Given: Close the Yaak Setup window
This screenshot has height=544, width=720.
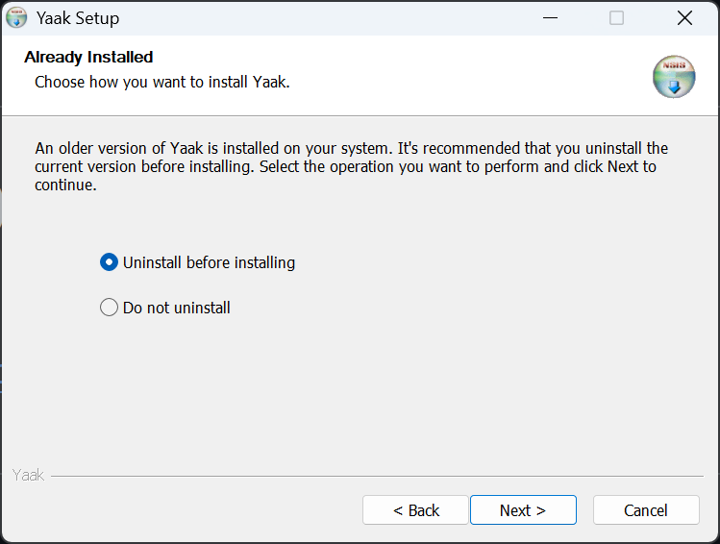Looking at the screenshot, I should click(x=684, y=18).
